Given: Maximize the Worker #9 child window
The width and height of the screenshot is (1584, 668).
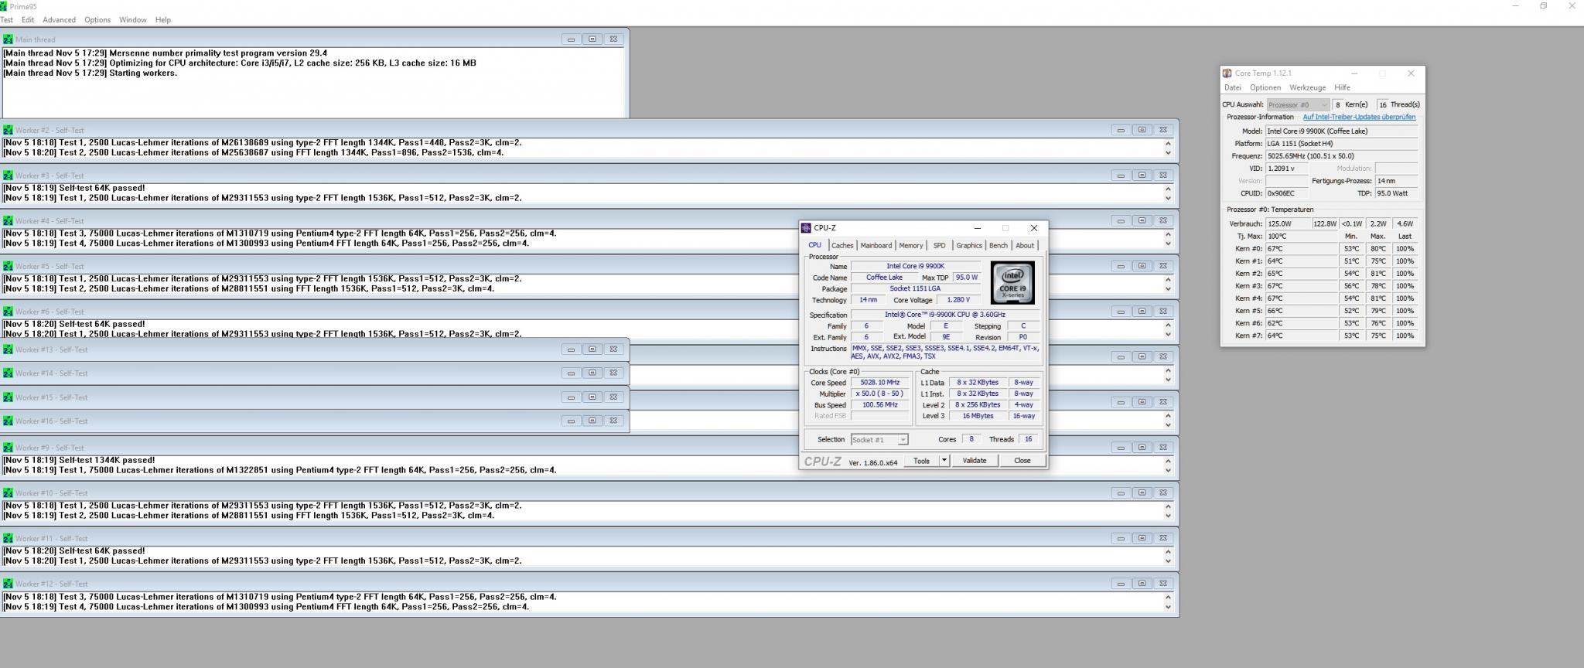Looking at the screenshot, I should 1142,448.
